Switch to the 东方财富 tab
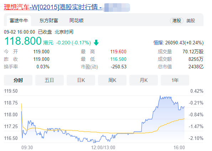 (49, 21)
